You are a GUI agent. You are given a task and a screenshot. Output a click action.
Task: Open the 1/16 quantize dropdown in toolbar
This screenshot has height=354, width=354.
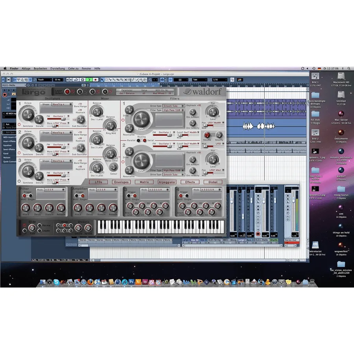point(219,80)
